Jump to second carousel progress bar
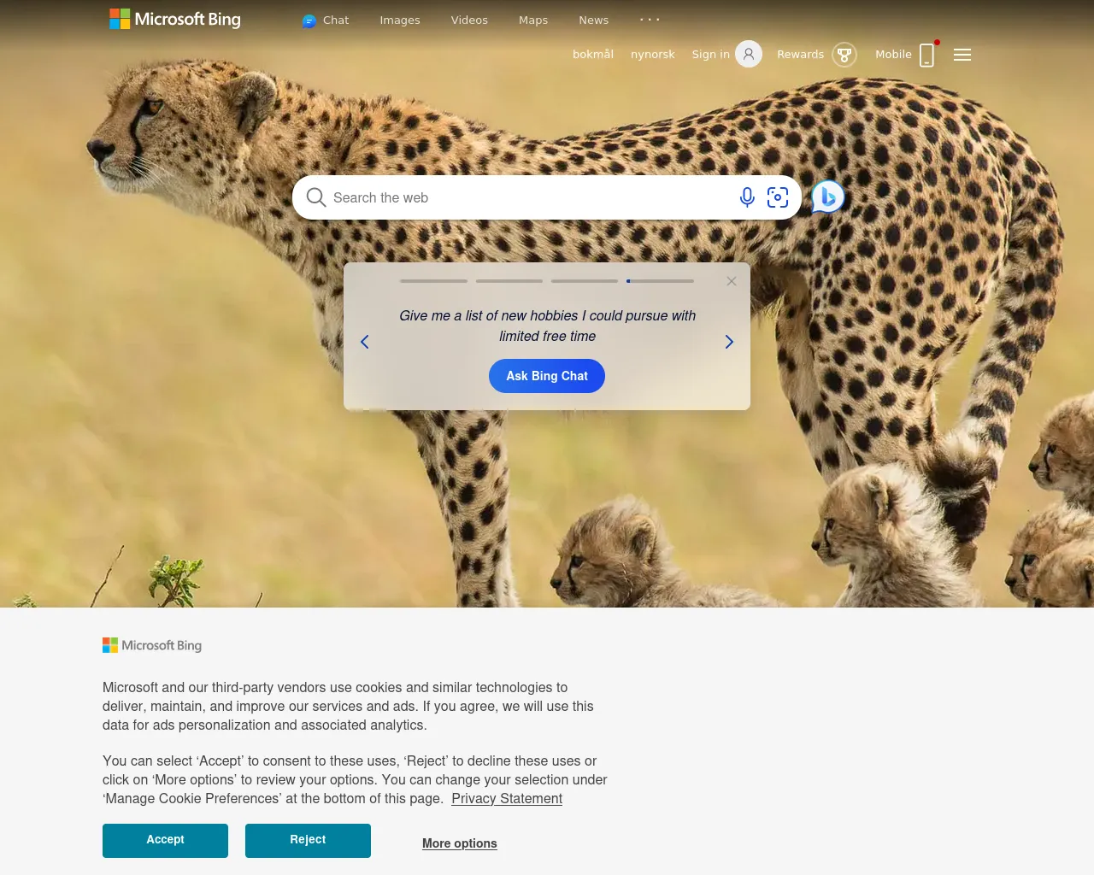The width and height of the screenshot is (1094, 875). [x=509, y=281]
